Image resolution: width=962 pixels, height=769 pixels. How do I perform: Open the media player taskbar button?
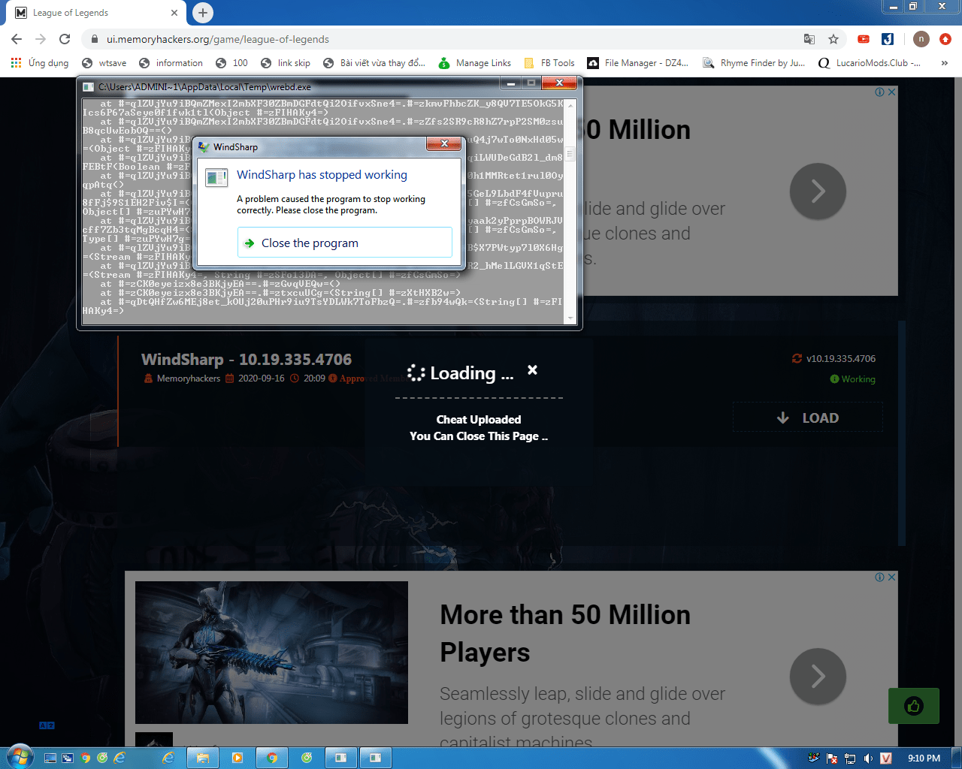(x=237, y=758)
